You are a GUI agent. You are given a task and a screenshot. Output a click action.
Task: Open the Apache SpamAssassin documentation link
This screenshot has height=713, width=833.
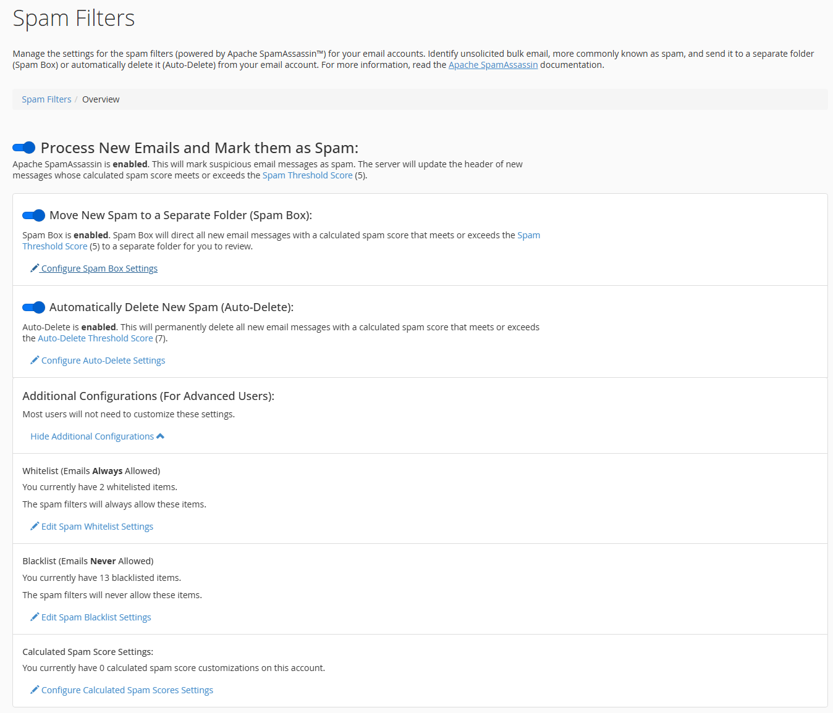[x=493, y=65]
